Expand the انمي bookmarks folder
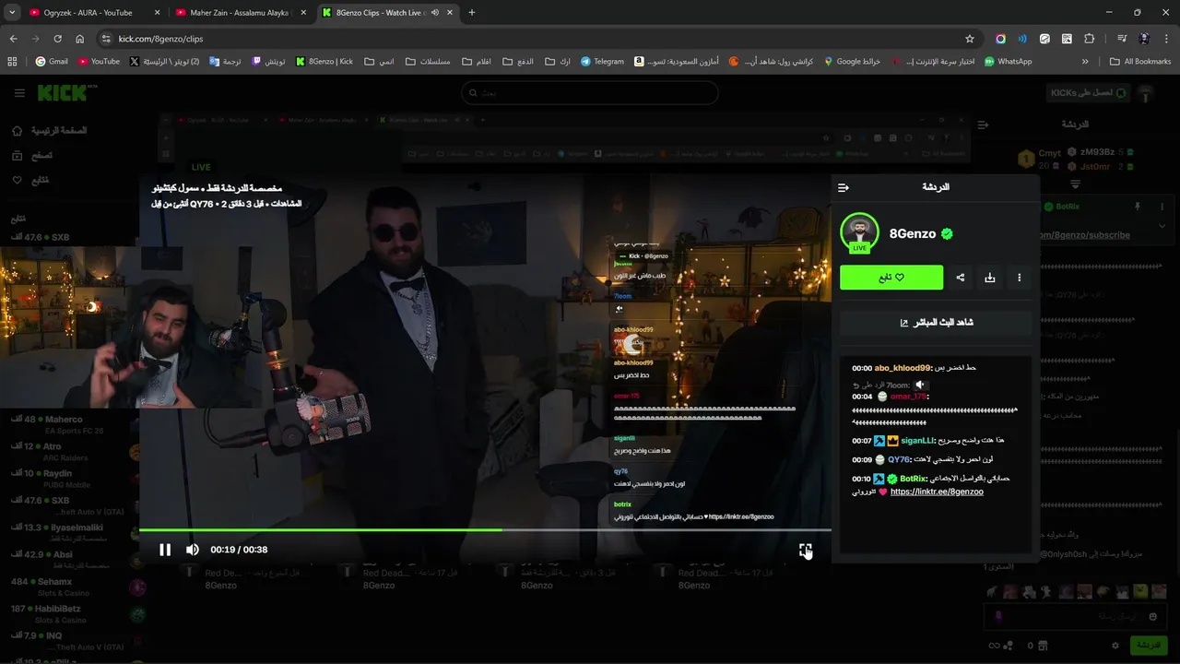Screen dimensions: 1180x664 379,62
